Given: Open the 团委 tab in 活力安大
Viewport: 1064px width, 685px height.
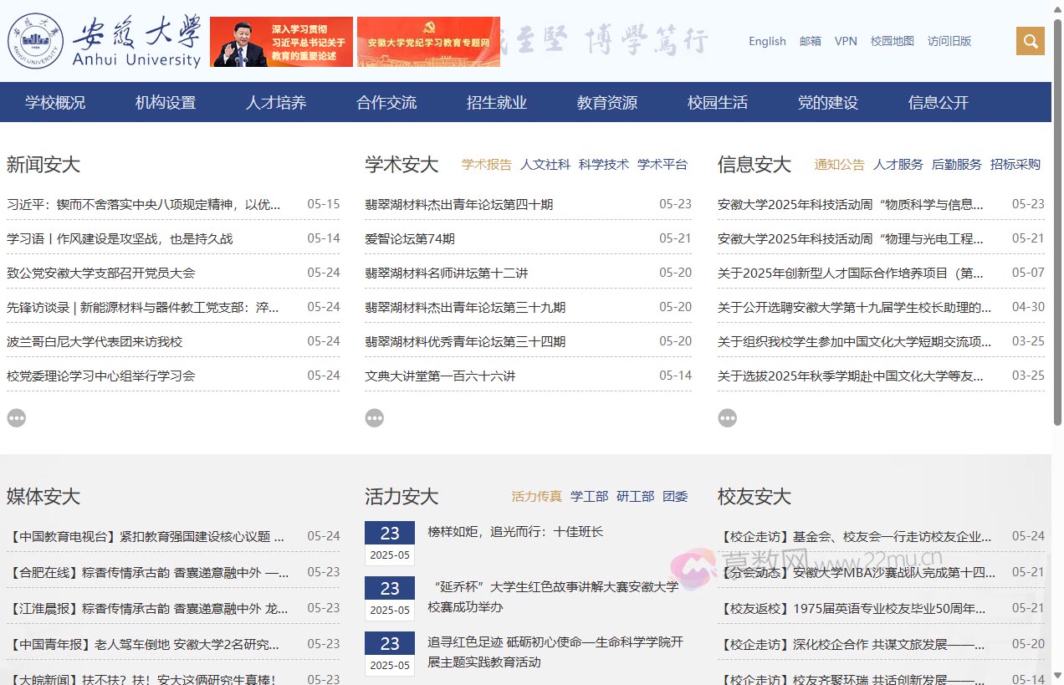Looking at the screenshot, I should 676,496.
